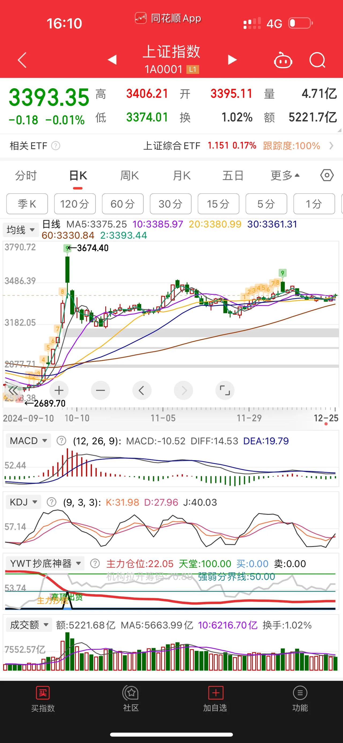The image size is (343, 743).
Task: Expand the KDJ indicator dropdown
Action: [23, 502]
